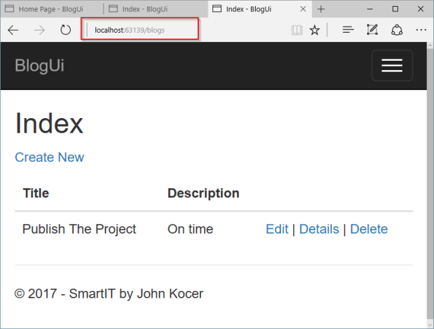Open the browser More actions ellipsis
The width and height of the screenshot is (434, 329).
coord(421,30)
